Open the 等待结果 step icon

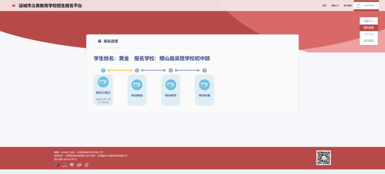click(204, 85)
